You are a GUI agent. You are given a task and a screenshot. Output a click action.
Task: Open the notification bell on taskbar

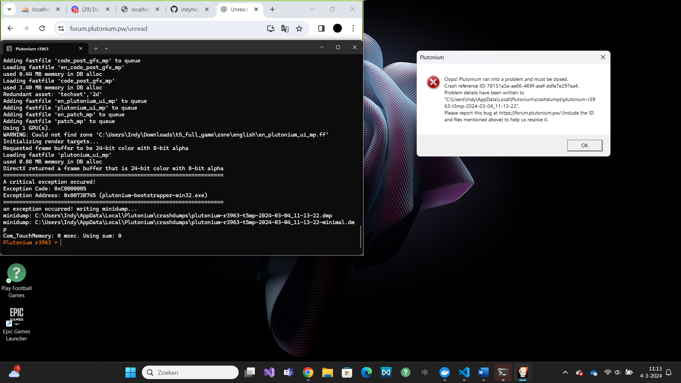click(x=669, y=372)
